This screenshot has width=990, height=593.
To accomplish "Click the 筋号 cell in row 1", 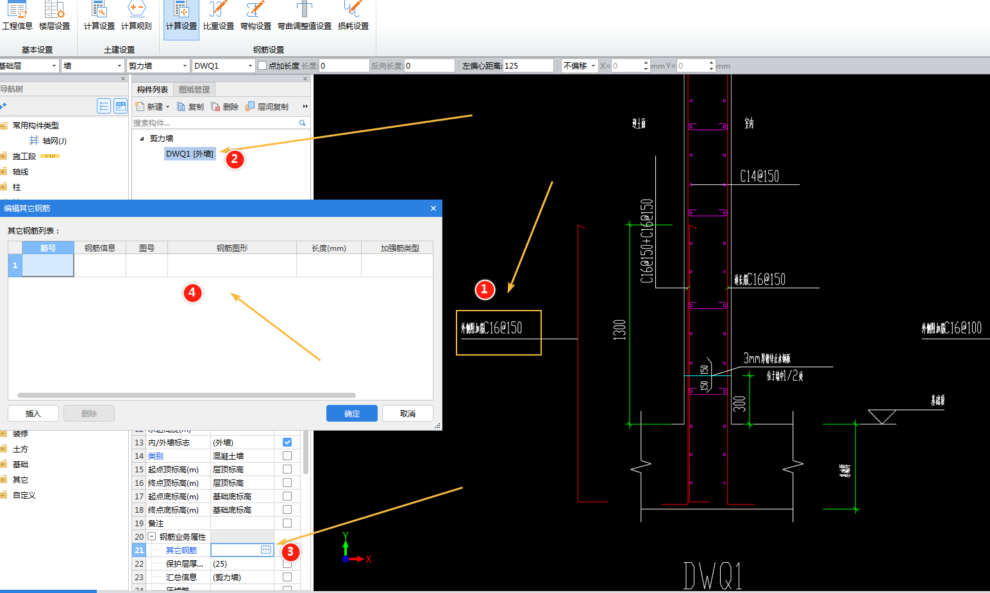I will click(48, 265).
